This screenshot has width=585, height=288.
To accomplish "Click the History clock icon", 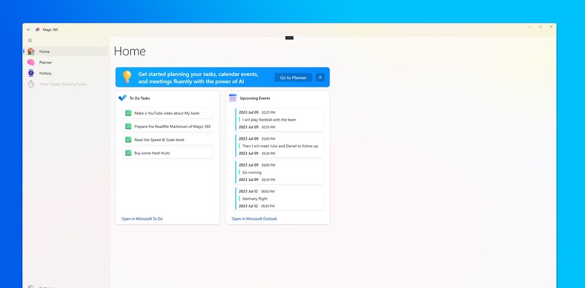I will click(31, 73).
